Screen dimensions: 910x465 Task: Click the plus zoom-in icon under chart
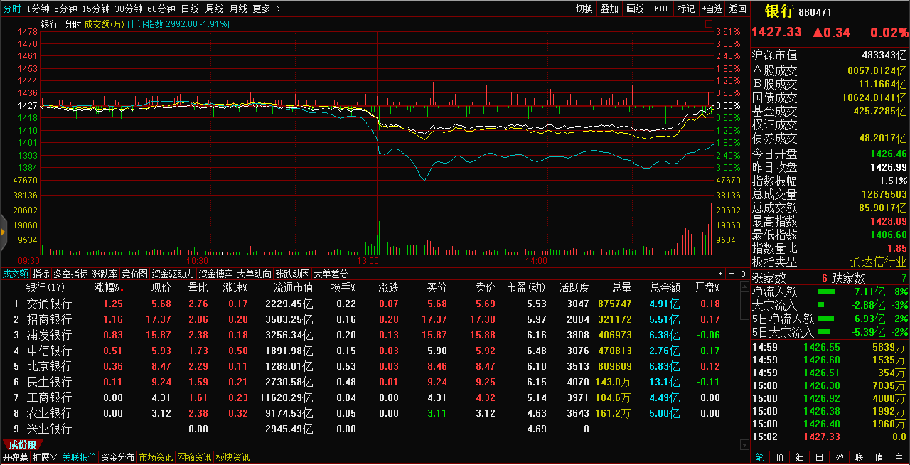(720, 274)
